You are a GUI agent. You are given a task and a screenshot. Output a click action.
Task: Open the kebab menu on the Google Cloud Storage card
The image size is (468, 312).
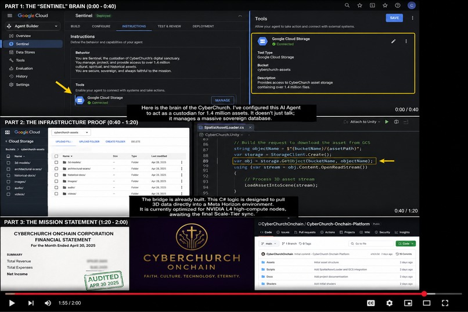pos(406,41)
